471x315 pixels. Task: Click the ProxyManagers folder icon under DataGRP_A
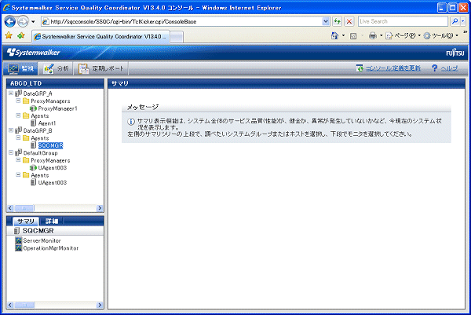(26, 101)
